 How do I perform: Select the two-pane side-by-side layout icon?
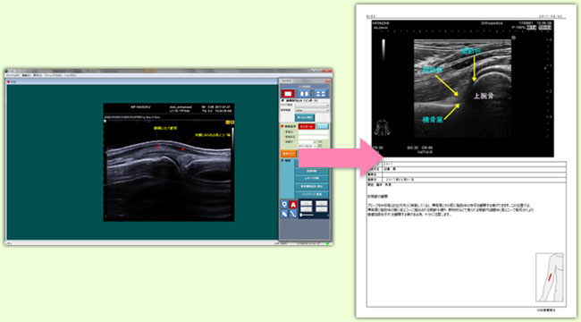(x=304, y=94)
